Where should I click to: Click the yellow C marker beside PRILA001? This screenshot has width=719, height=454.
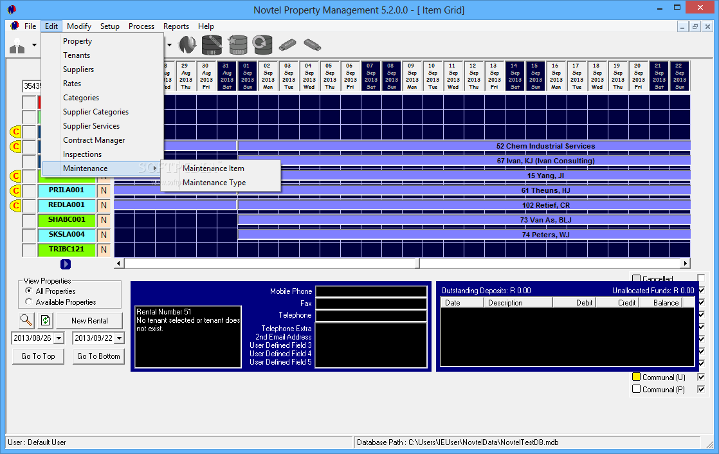tap(15, 190)
